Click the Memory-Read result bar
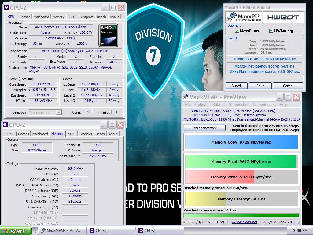This screenshot has width=313, height=235. 241,162
